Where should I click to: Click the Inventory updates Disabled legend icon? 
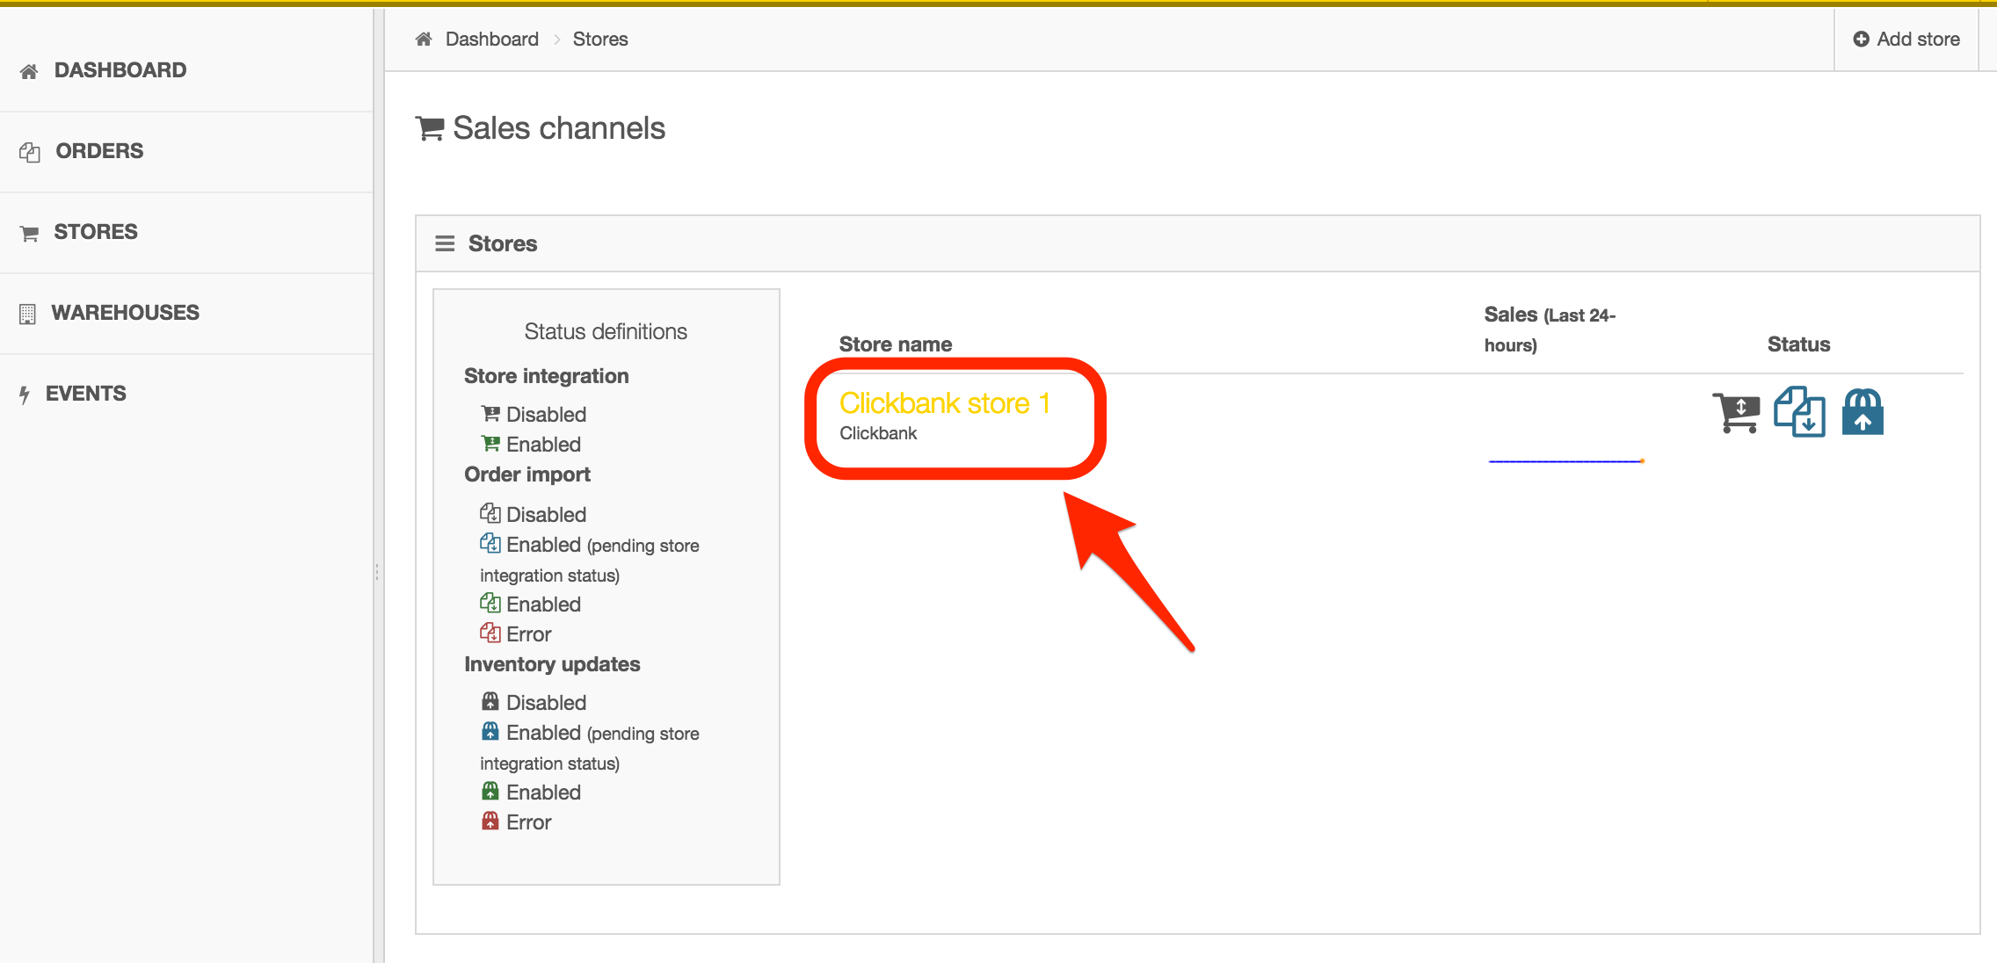490,701
